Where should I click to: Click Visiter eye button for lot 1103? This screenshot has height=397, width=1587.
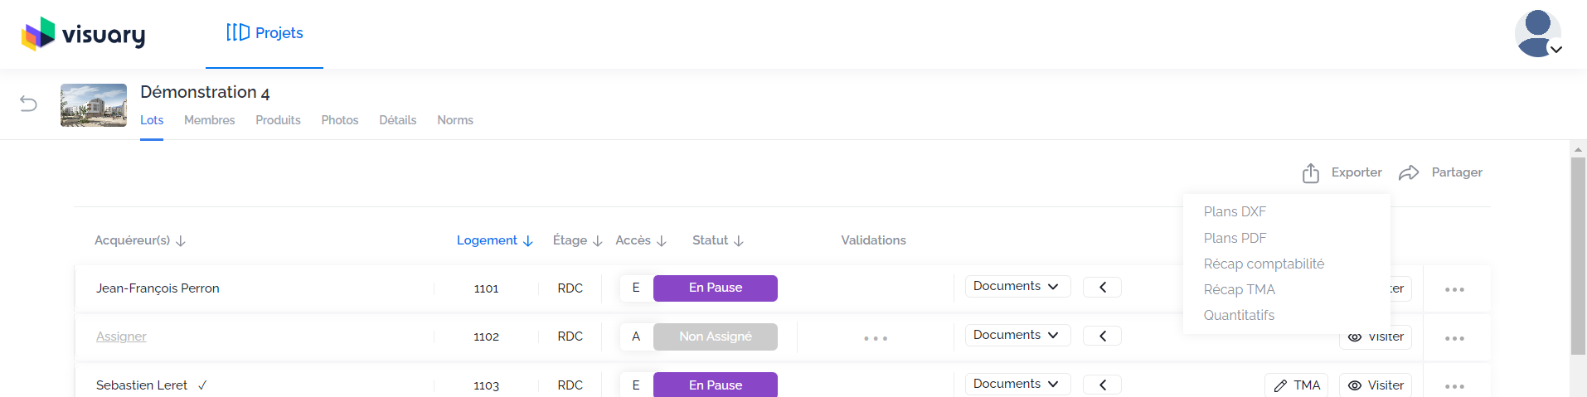pos(1376,385)
